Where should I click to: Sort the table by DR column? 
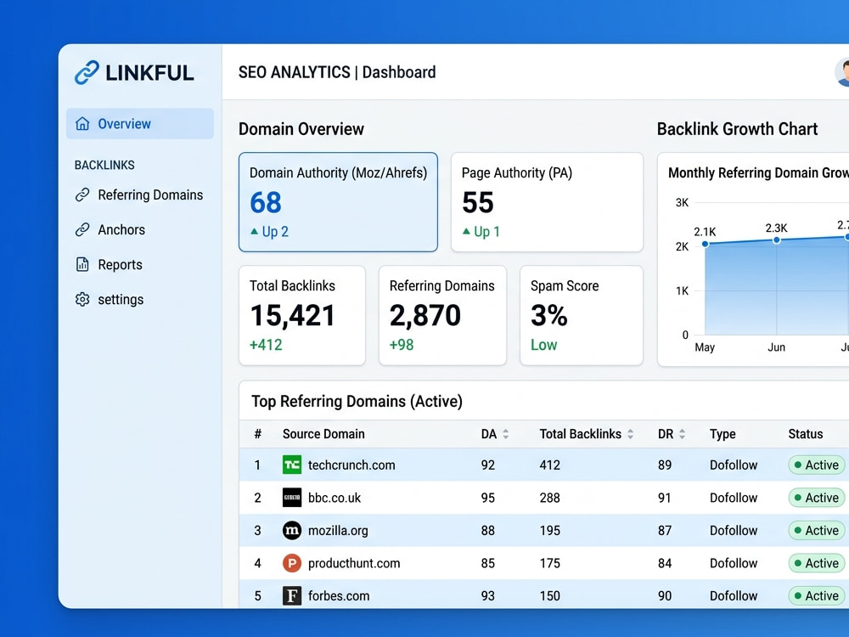pos(683,434)
